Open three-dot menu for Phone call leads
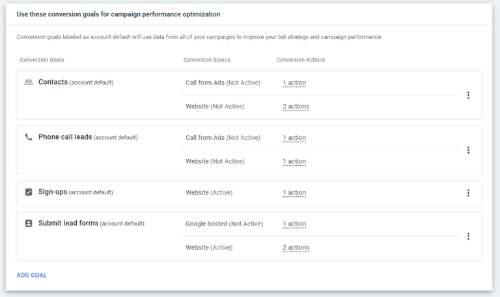 pos(468,150)
